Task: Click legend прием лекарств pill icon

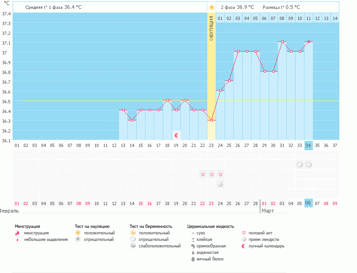Action: click(x=244, y=239)
